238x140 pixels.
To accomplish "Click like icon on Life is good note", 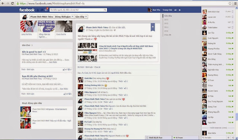I will (64, 69).
